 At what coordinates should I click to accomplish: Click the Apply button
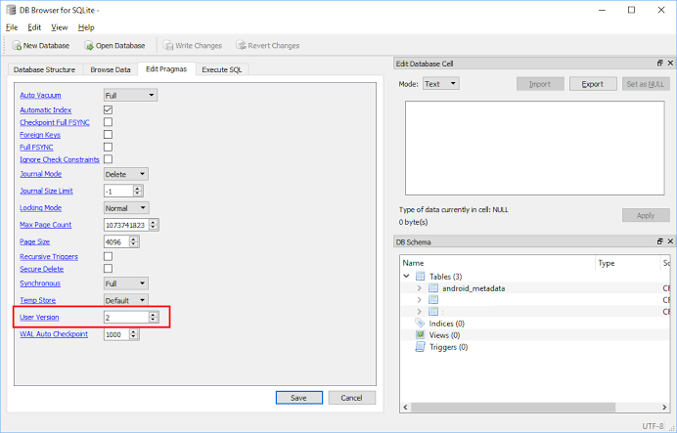(646, 215)
